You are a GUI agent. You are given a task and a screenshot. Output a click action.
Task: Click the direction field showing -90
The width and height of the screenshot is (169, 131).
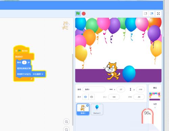tap(139, 97)
